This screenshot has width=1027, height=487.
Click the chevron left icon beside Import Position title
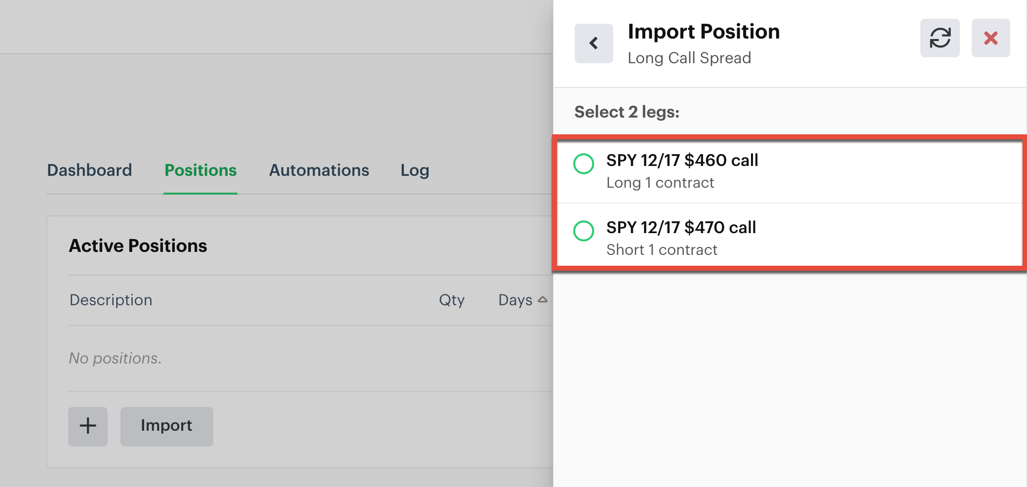tap(593, 43)
